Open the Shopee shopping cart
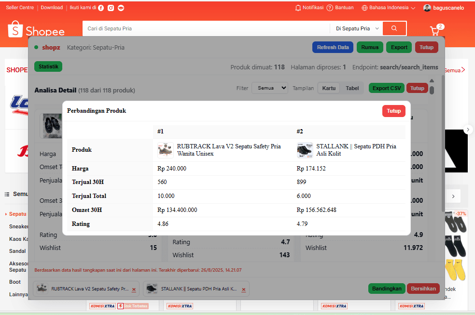Image resolution: width=475 pixels, height=315 pixels. coord(435,31)
